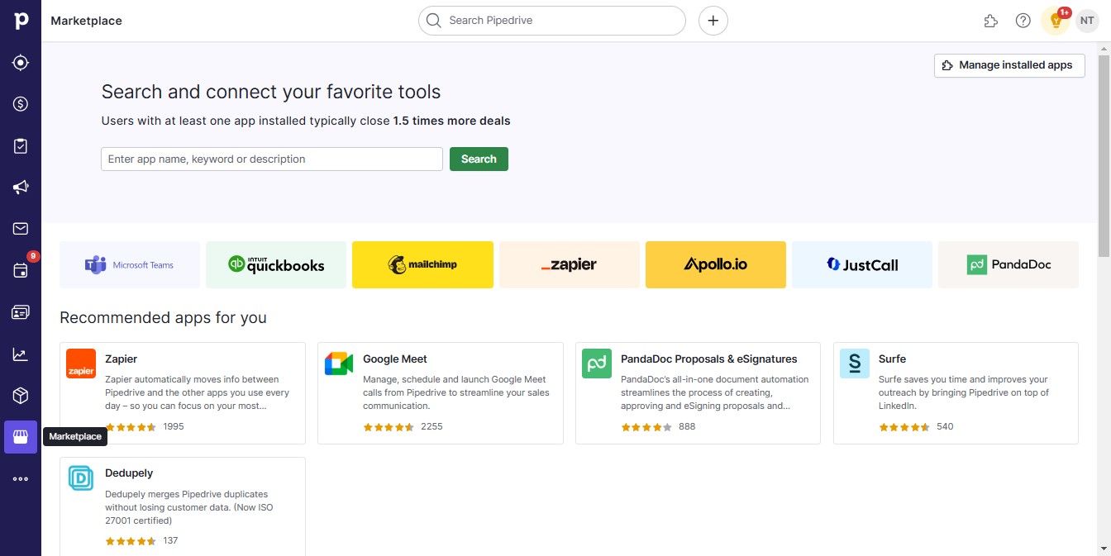Click the page vertical scrollbar thumb
Image resolution: width=1111 pixels, height=556 pixels.
pos(1104,155)
